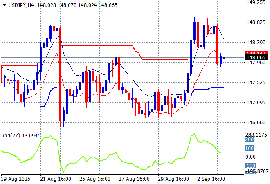Select the 147.095 price axis label
The width and height of the screenshot is (270, 184).
pyautogui.click(x=256, y=102)
